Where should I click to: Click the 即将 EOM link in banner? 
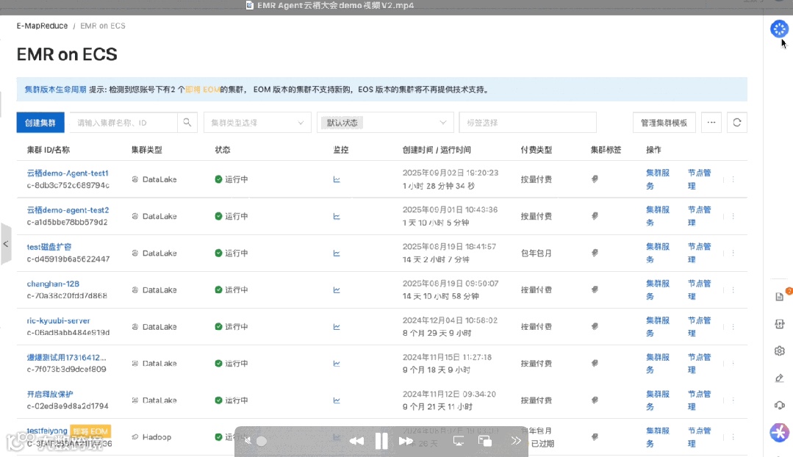(x=203, y=90)
